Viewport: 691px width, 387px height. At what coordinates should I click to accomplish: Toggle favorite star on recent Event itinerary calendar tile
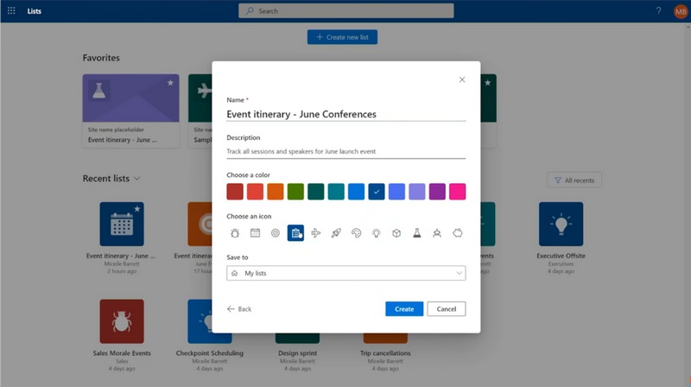136,210
